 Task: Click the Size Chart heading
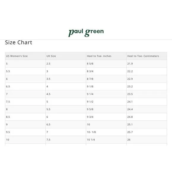tap(19, 42)
